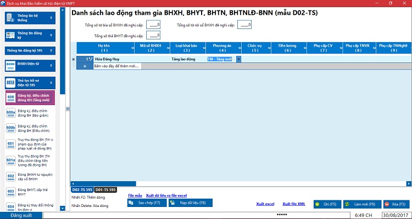Click the Xuất file XML link
412x219 pixels.
click(x=293, y=204)
